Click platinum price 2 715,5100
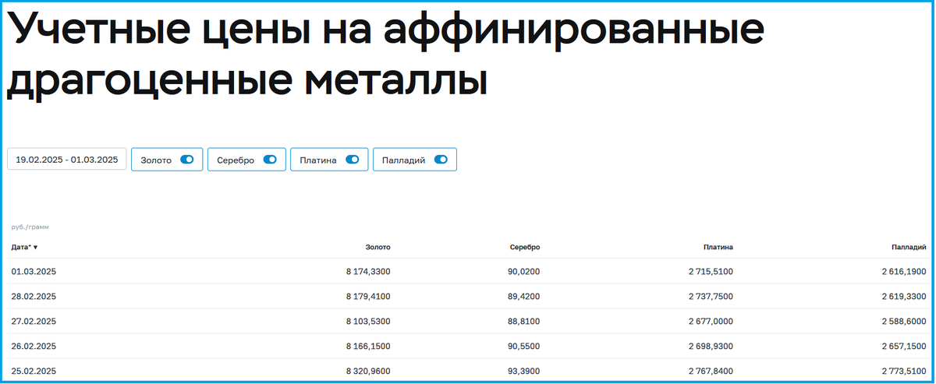Image resolution: width=936 pixels, height=384 pixels. (x=711, y=271)
